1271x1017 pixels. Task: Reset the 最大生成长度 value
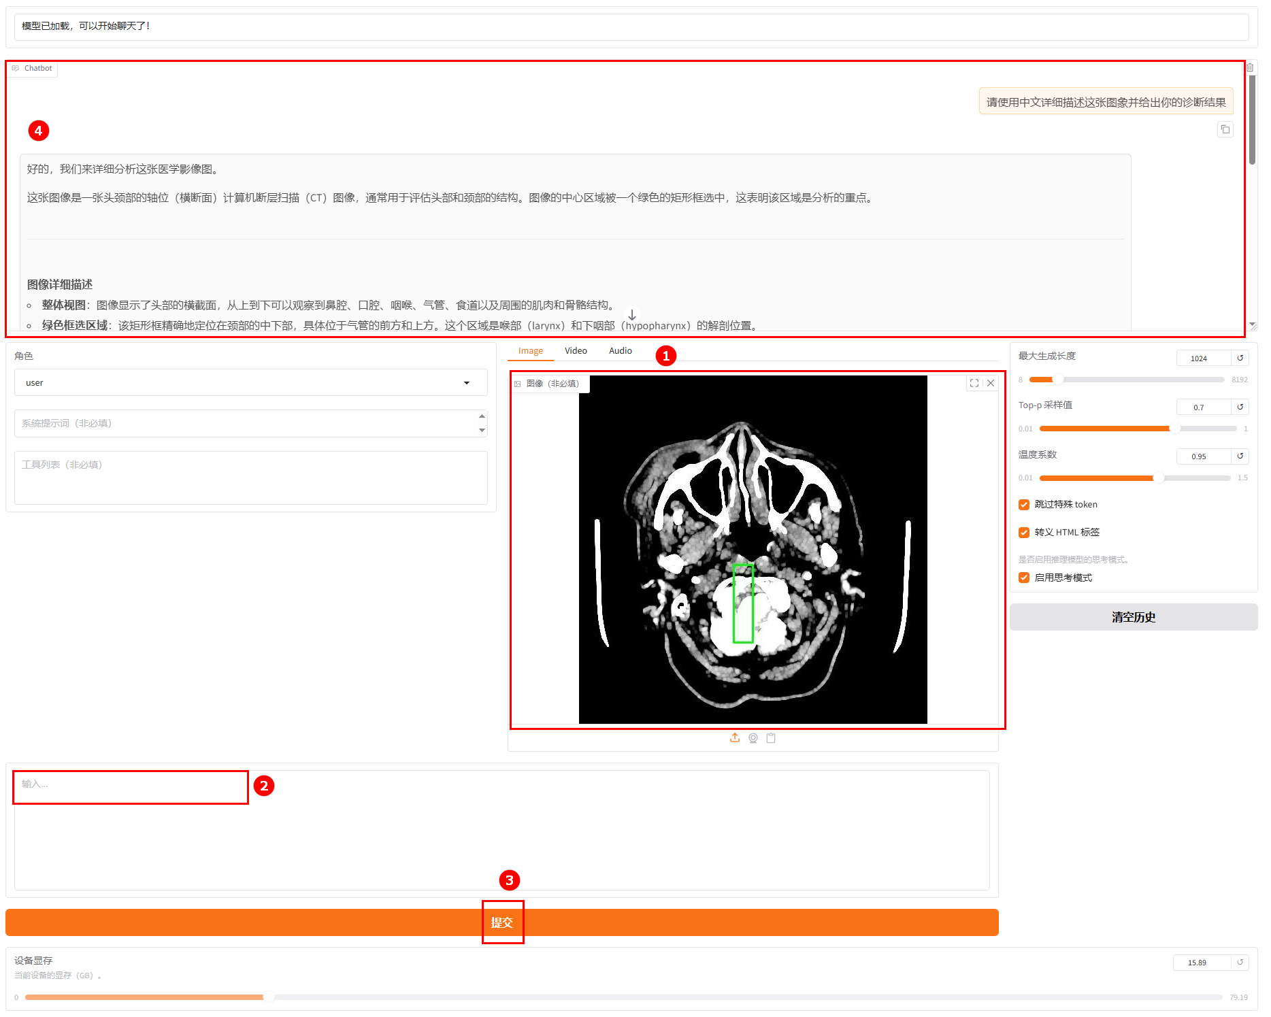point(1240,358)
